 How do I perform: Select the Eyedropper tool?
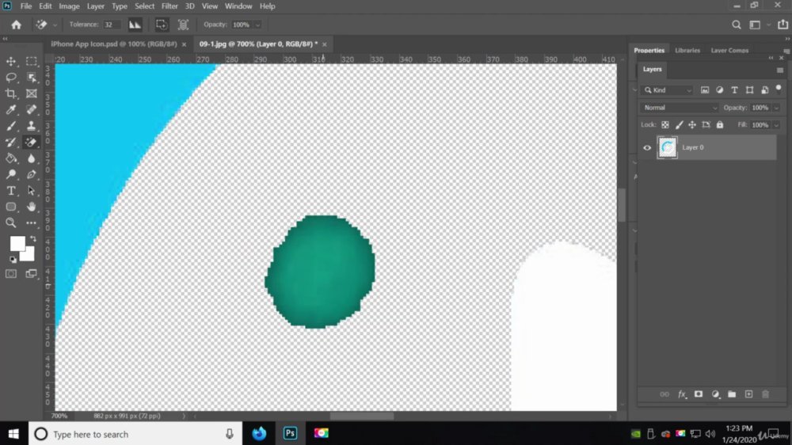click(x=10, y=109)
